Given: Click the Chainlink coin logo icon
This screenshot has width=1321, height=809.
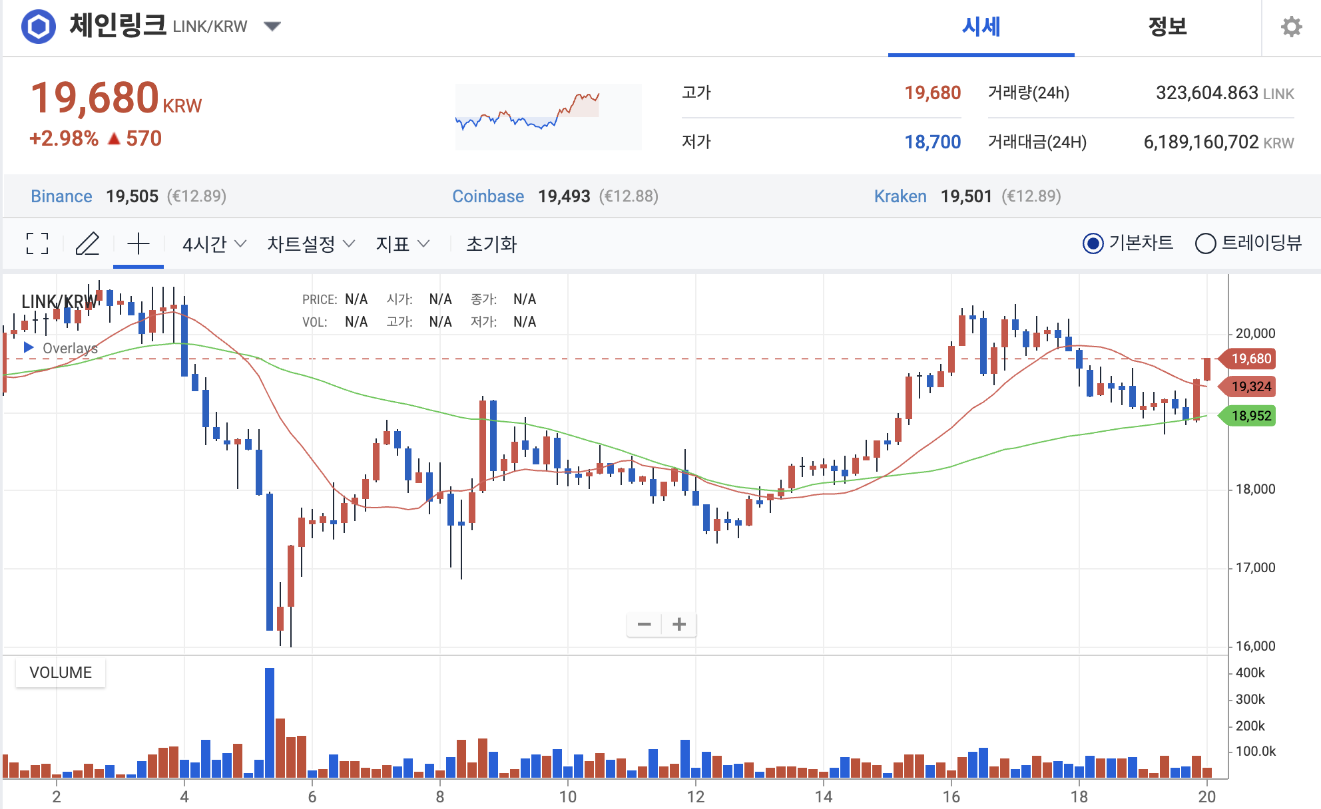Looking at the screenshot, I should pyautogui.click(x=39, y=27).
